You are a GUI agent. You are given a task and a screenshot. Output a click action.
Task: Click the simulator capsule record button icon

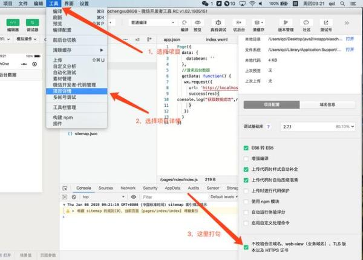[x=34, y=64]
